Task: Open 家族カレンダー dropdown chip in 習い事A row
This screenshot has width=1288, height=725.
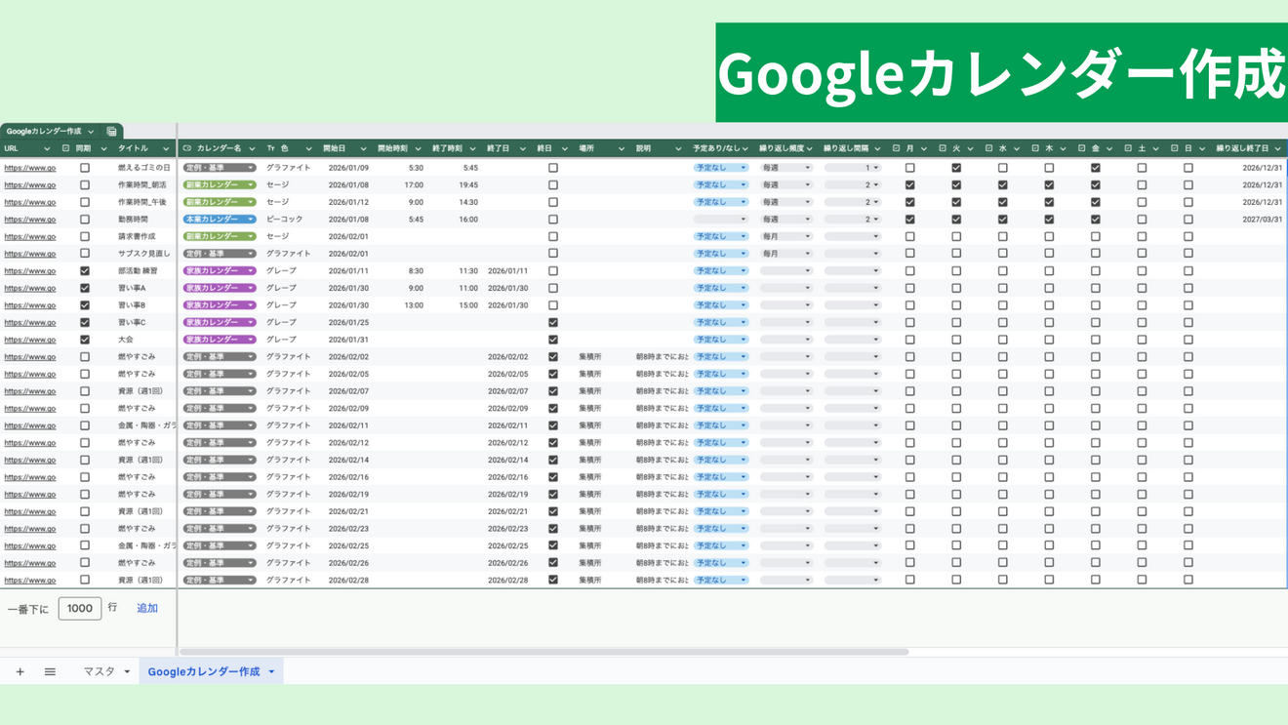Action: (x=220, y=288)
